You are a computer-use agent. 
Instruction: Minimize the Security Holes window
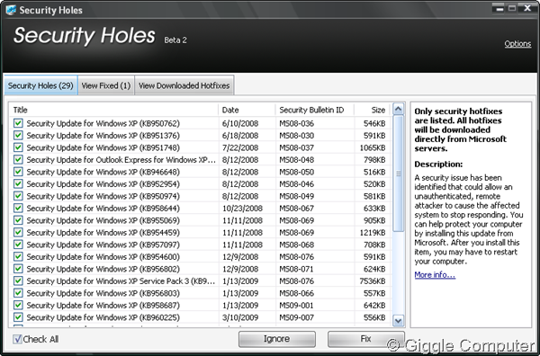499,8
